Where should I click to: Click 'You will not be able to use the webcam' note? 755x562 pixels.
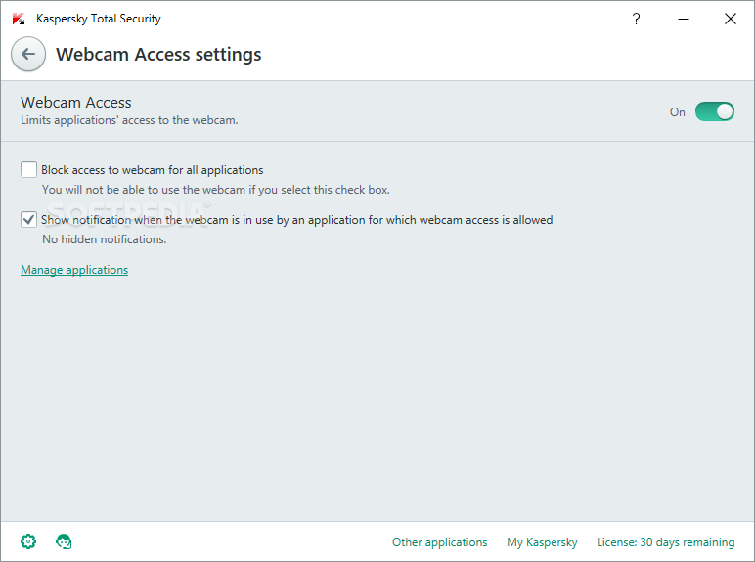(216, 190)
